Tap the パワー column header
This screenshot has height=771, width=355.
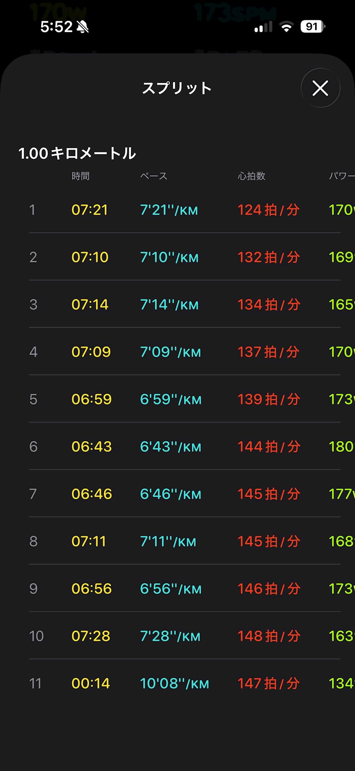(x=341, y=176)
